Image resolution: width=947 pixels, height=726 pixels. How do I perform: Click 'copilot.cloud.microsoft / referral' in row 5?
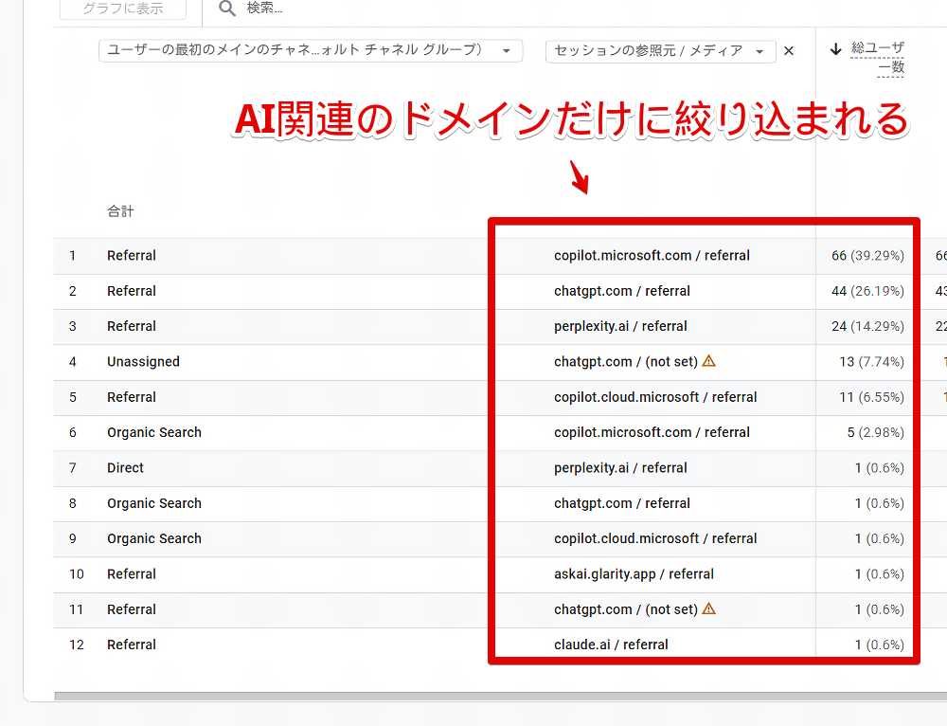coord(655,397)
